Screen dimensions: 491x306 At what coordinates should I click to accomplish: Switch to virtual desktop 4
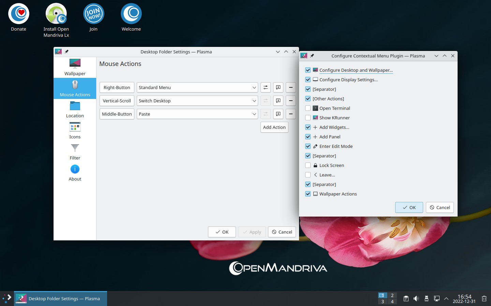392,302
